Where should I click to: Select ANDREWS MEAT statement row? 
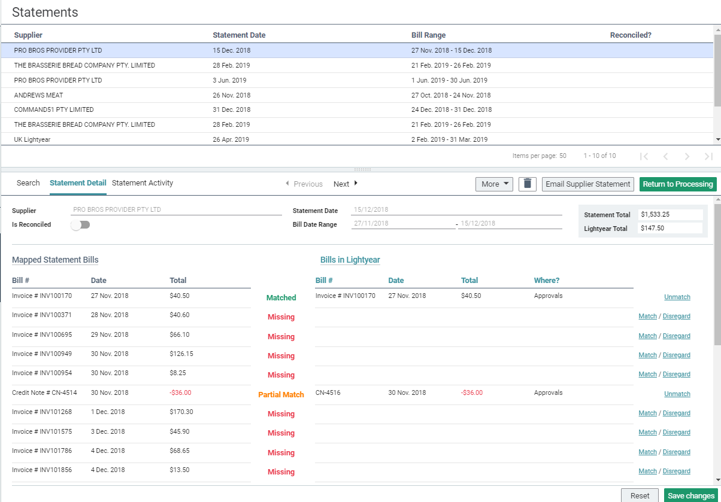pyautogui.click(x=38, y=95)
